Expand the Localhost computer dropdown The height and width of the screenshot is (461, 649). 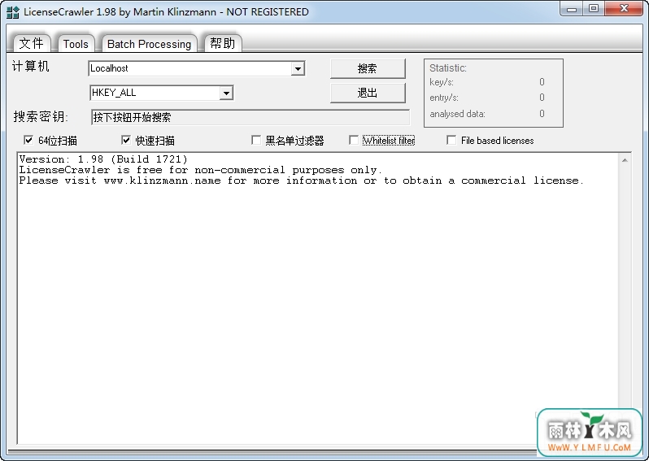click(x=298, y=68)
